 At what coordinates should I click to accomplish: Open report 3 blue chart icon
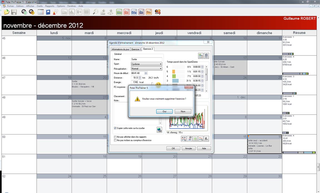134,12
